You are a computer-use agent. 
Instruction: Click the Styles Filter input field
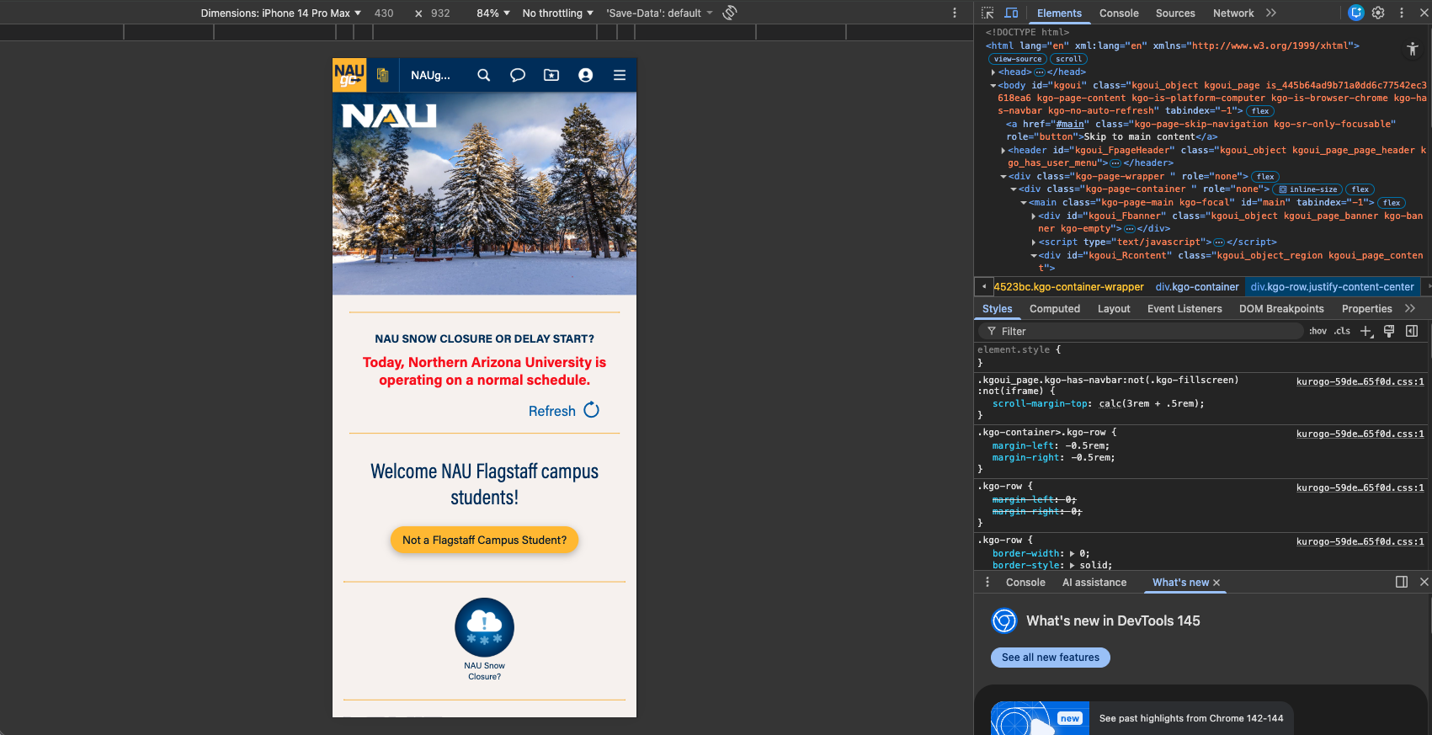point(1145,331)
